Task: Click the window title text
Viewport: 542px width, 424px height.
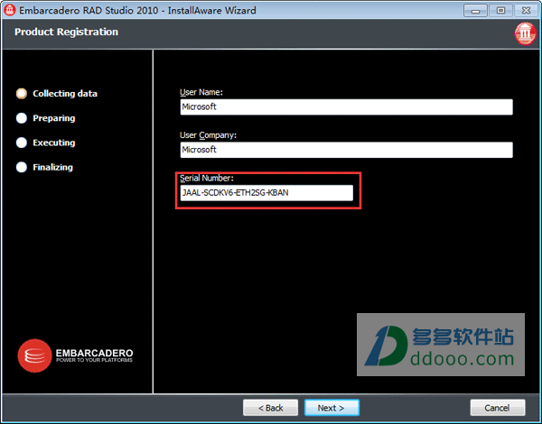Action: tap(137, 10)
